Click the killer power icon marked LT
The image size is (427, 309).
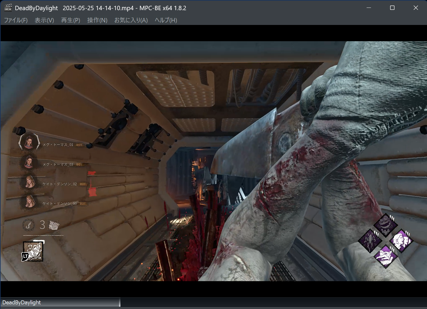[x=33, y=251]
